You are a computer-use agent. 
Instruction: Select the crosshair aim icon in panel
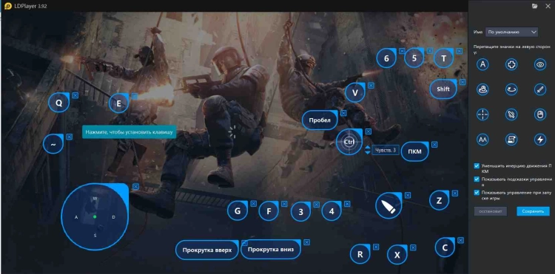pos(482,114)
